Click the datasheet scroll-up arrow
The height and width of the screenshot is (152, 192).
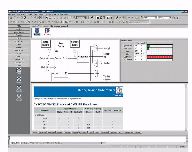186,85
